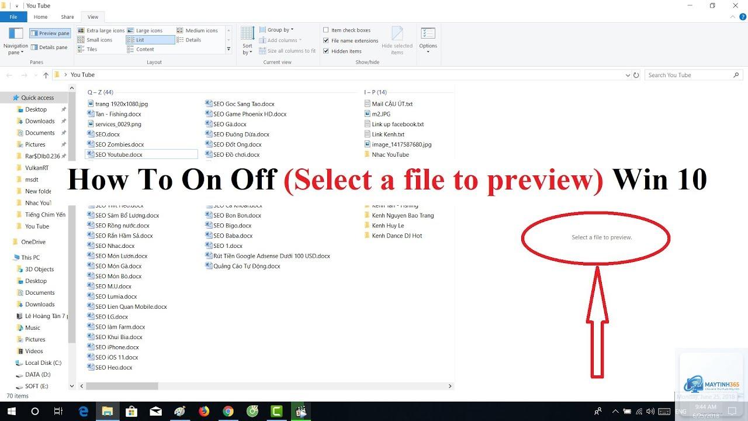Click the You Tube address bar path
The width and height of the screenshot is (748, 421).
(x=82, y=75)
